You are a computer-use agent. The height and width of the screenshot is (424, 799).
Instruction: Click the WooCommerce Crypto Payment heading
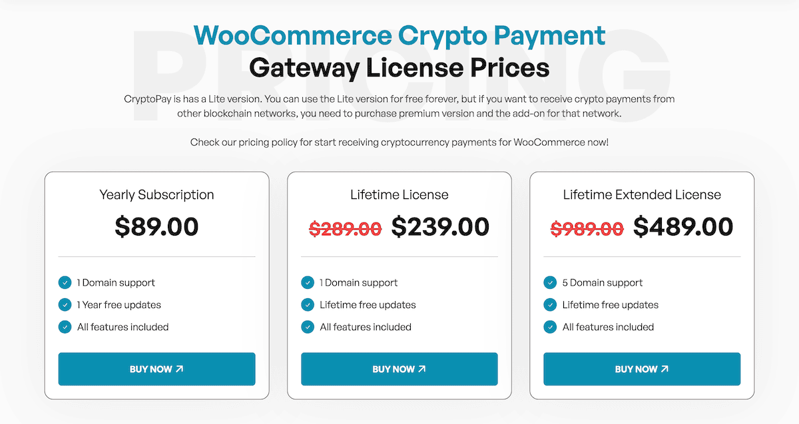pos(399,35)
